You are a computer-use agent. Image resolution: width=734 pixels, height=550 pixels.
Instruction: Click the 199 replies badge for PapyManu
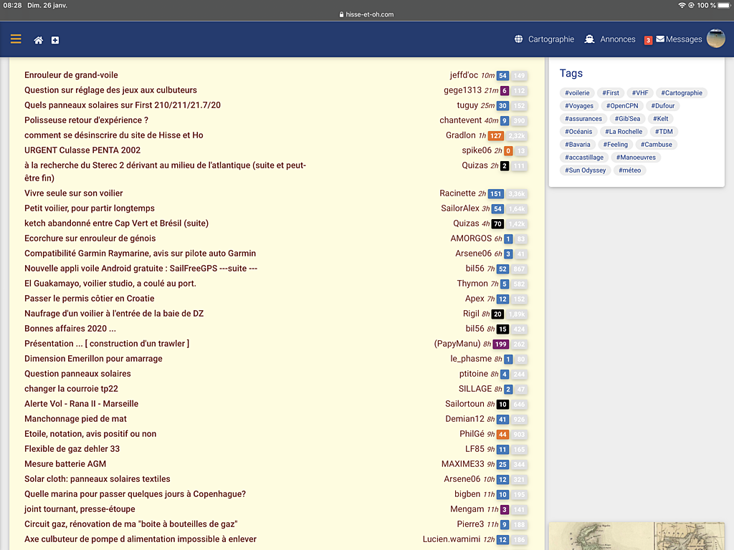click(500, 344)
